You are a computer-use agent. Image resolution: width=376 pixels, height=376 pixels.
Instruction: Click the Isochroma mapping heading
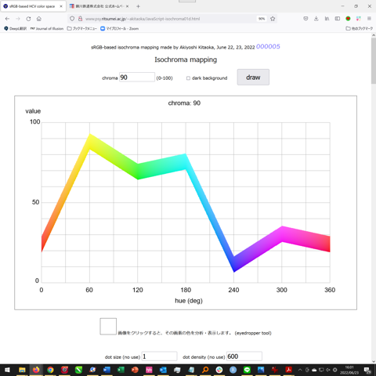(x=186, y=60)
